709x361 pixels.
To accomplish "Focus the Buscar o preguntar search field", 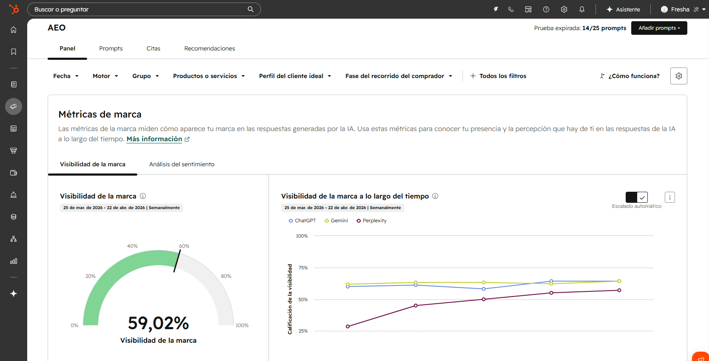I will click(144, 9).
